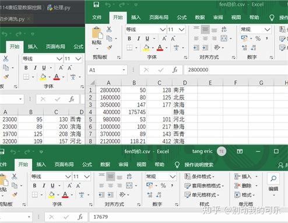Image resolution: width=288 pixels, height=223 pixels.
Task: Toggle Underline in fen均价.csv window
Action: (52, 186)
